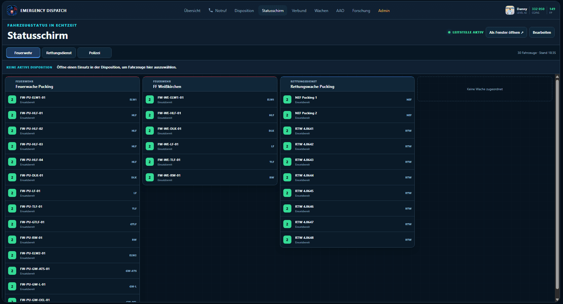
Task: Click the Bearbeiten button
Action: (x=542, y=32)
